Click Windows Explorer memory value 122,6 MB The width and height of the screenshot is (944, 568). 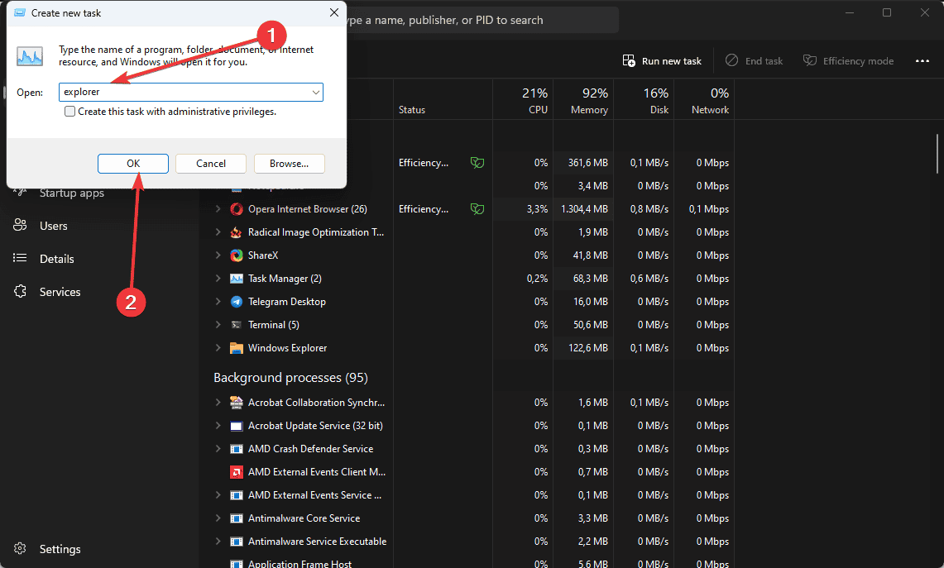(x=588, y=348)
